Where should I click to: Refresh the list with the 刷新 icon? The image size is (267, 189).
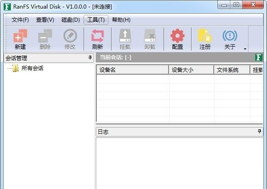pyautogui.click(x=98, y=36)
